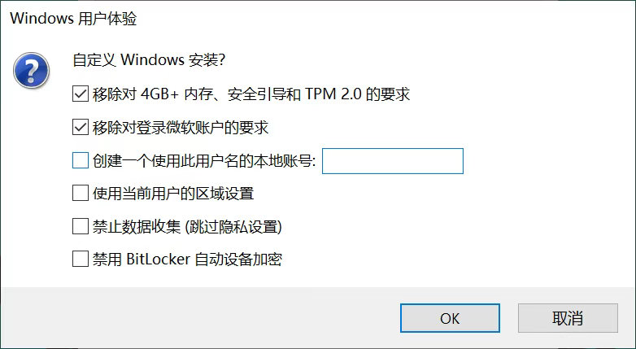Enable the 创建本地账号 checkbox

coord(80,161)
